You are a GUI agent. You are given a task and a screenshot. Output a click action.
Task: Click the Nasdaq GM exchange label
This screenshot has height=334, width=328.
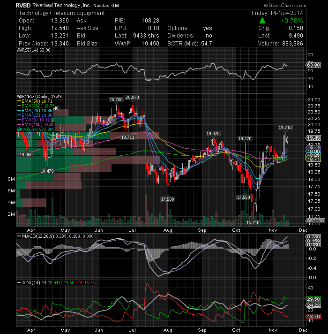coord(106,6)
